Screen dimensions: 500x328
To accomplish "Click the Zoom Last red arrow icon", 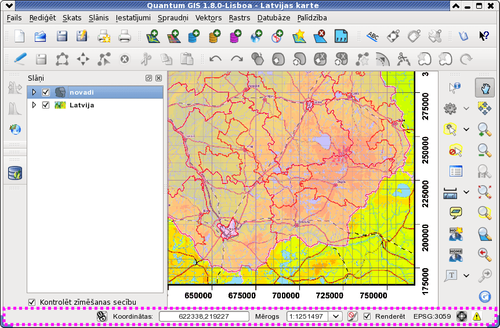I will 484,254.
